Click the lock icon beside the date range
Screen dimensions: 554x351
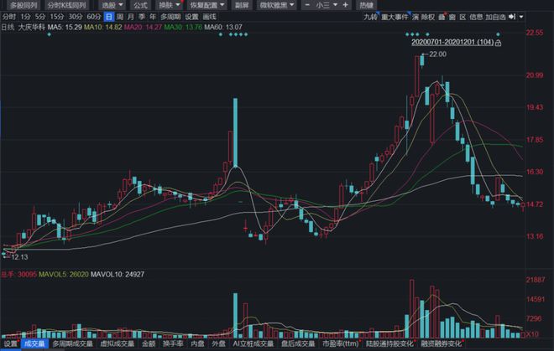tap(498, 43)
